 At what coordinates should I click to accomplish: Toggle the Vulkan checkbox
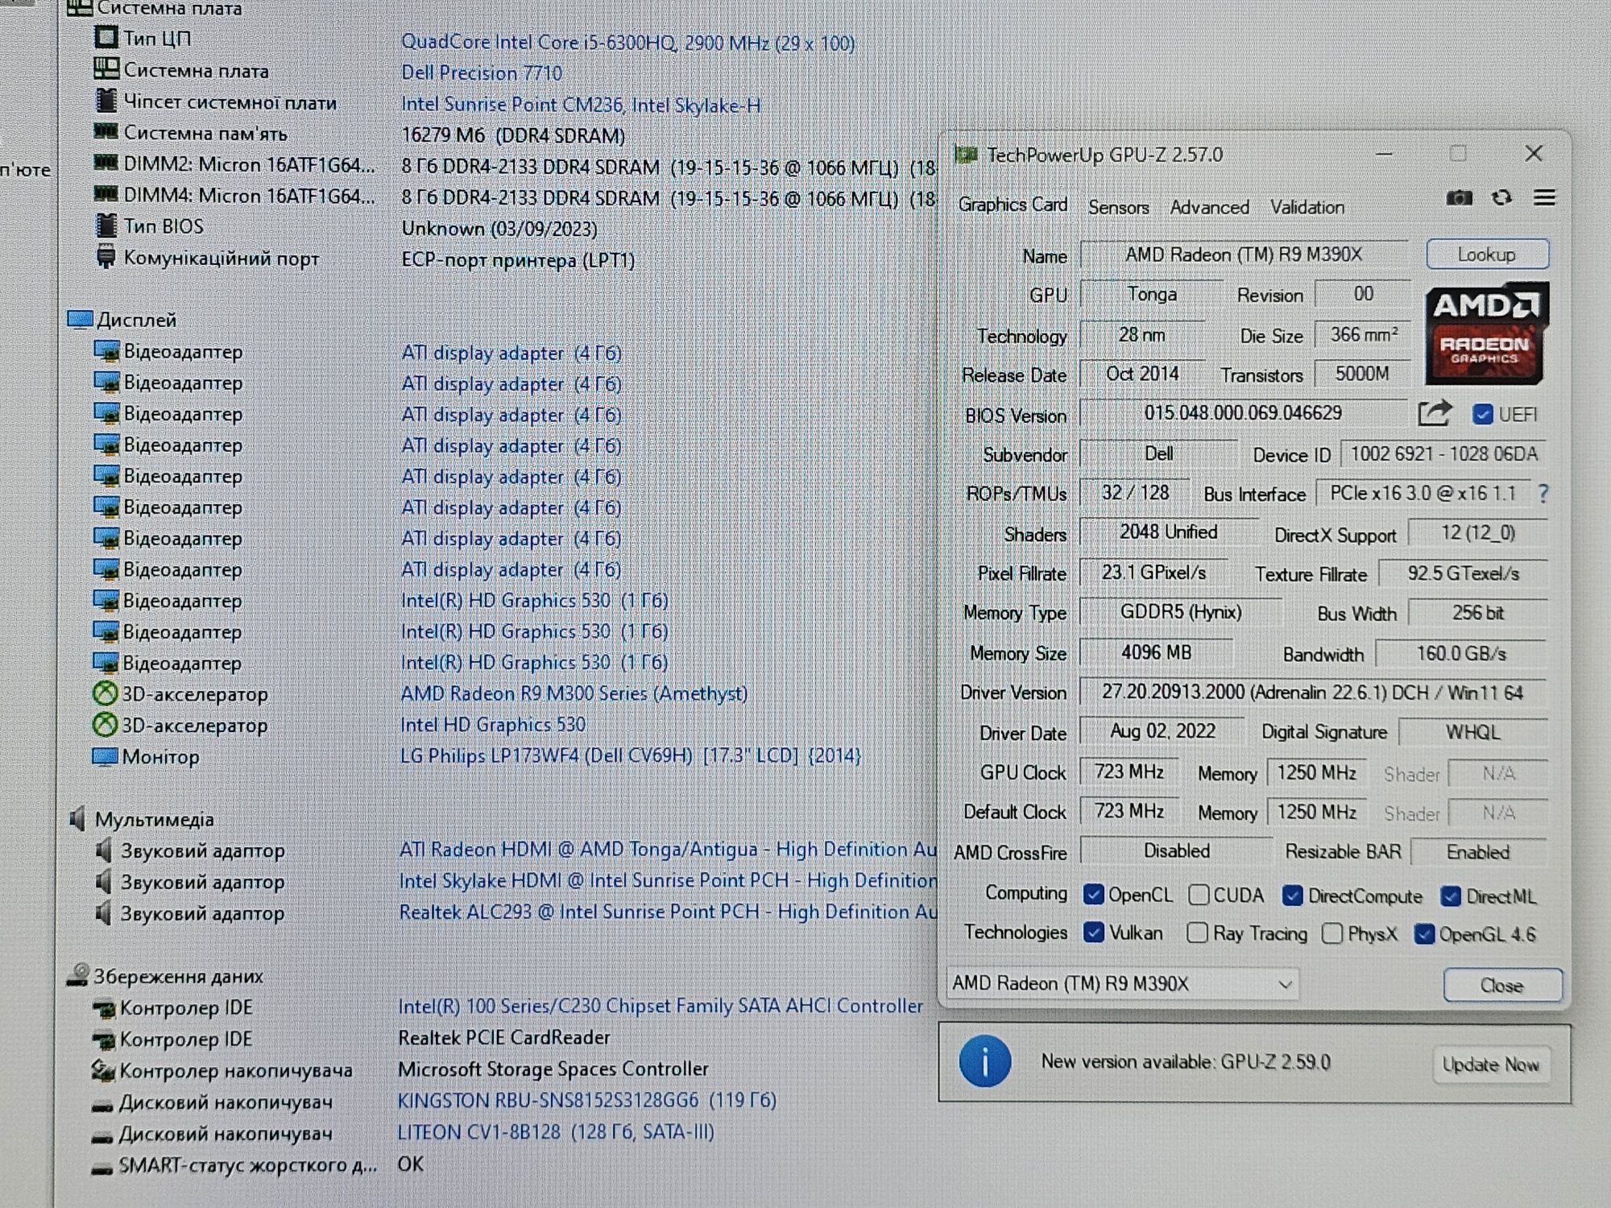point(1093,933)
